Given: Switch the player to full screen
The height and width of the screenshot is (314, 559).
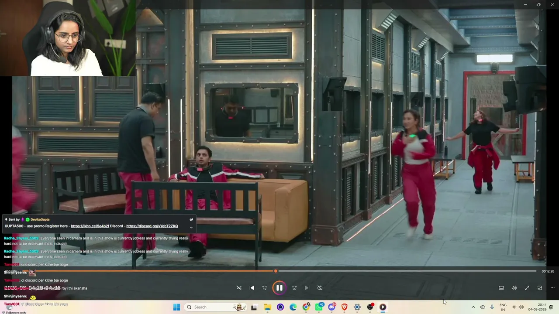Looking at the screenshot, I should (527, 288).
